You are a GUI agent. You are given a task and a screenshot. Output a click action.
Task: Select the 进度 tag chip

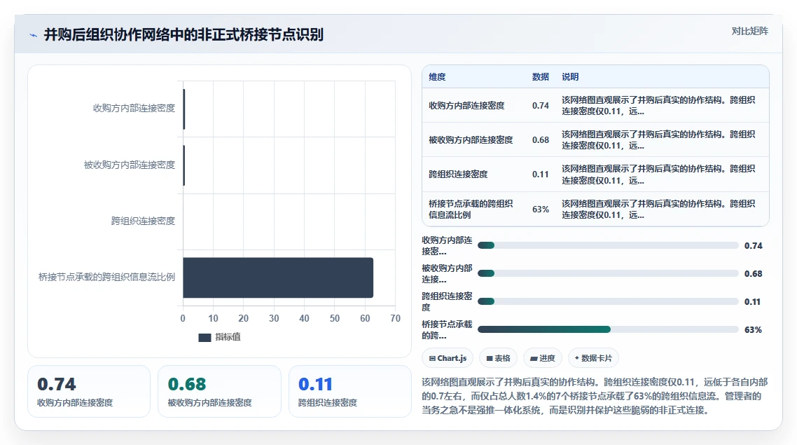(542, 358)
